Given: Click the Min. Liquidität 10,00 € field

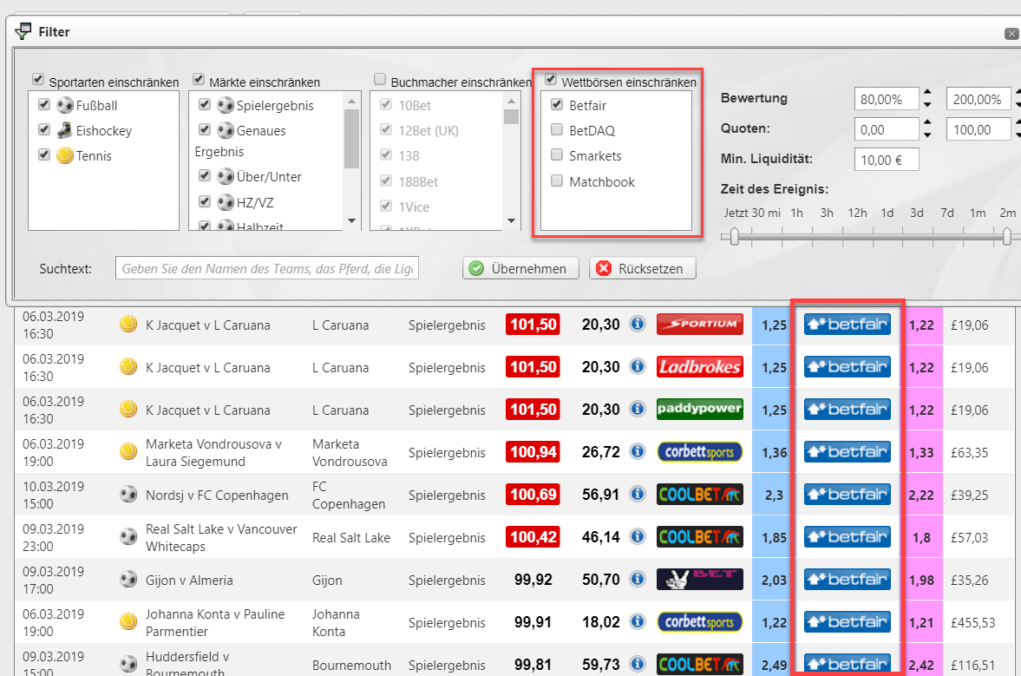Looking at the screenshot, I should pyautogui.click(x=887, y=160).
